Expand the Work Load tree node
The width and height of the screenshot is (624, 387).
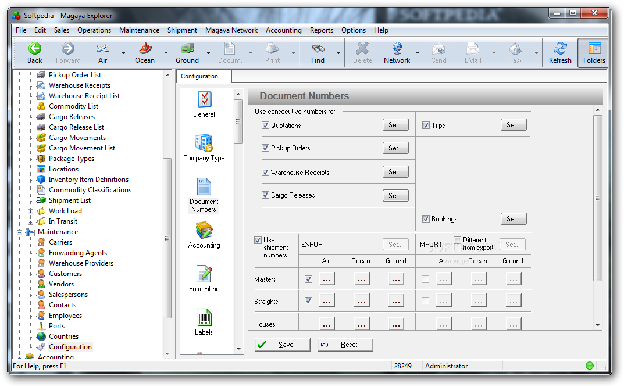[x=30, y=212]
